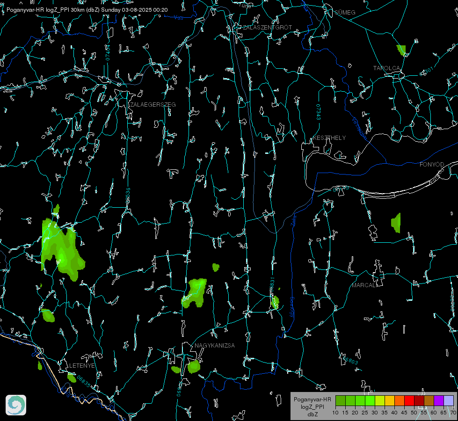Click the road number label 07404
The image size is (458, 421).
click(x=108, y=52)
